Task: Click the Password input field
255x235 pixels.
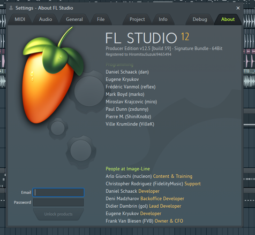Action: coord(58,202)
